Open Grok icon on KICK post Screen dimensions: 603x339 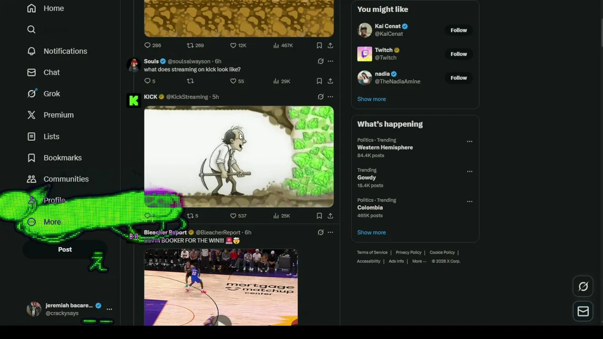pyautogui.click(x=320, y=97)
